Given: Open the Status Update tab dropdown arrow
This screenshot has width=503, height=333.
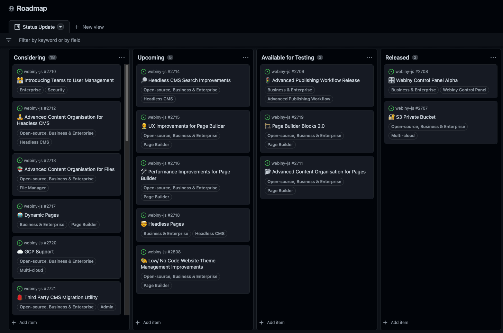Looking at the screenshot, I should pyautogui.click(x=61, y=27).
